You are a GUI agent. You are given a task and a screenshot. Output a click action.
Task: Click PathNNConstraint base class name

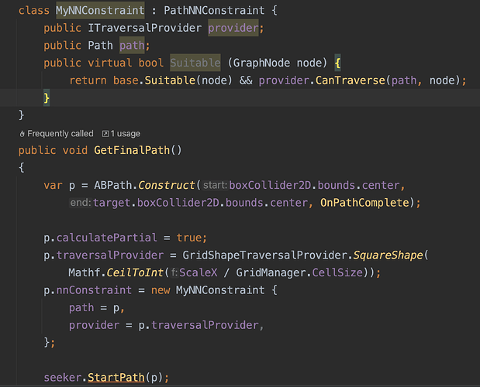214,10
